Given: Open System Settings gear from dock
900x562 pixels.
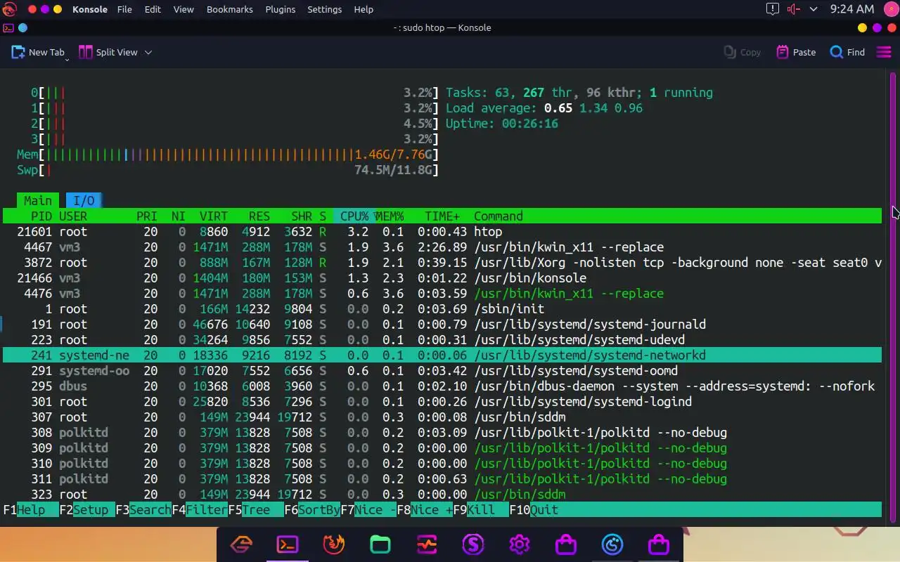Looking at the screenshot, I should 520,544.
